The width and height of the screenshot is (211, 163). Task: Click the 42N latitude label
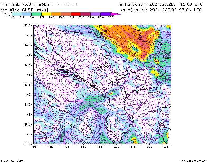pos(30,95)
